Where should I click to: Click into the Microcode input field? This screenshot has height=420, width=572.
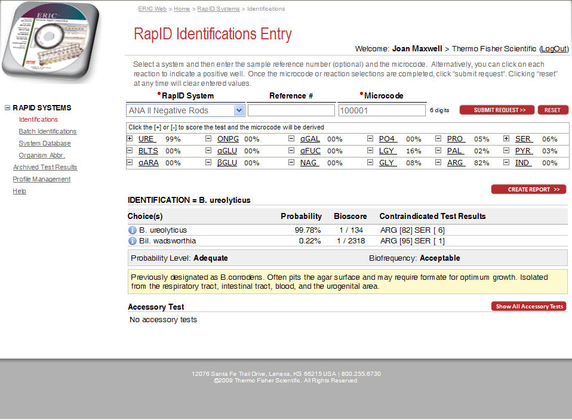[x=382, y=110]
